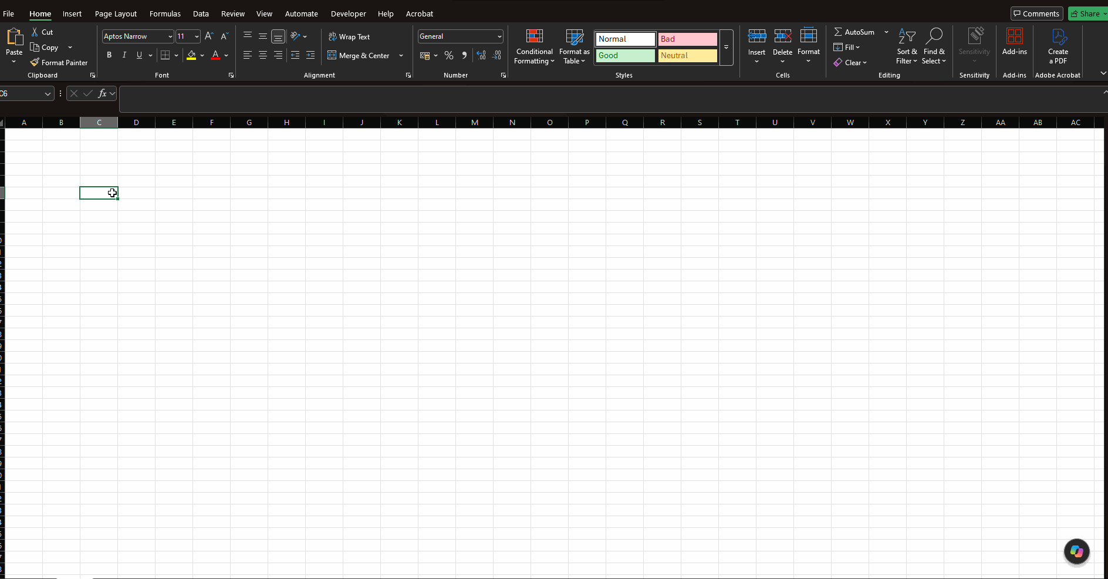Click the Conditional Formatting icon

(534, 36)
